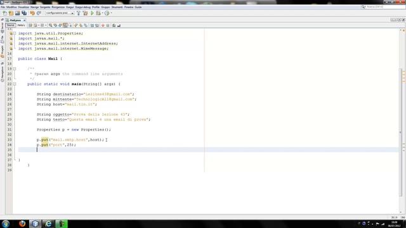Click the text 'destinatario' on line 24
The image size is (406, 228).
67,94
